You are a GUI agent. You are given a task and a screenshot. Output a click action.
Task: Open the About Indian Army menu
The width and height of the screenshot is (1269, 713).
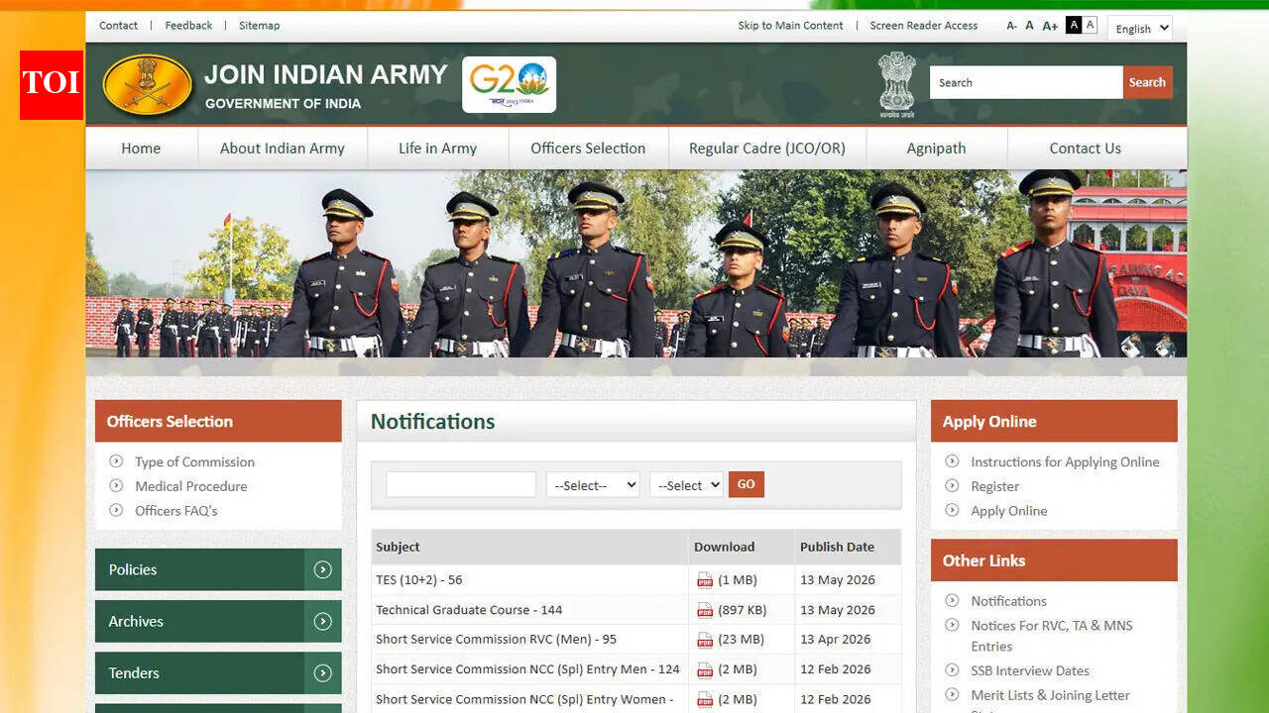click(x=283, y=149)
